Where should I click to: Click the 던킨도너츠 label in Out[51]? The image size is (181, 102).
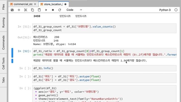[x=39, y=41]
